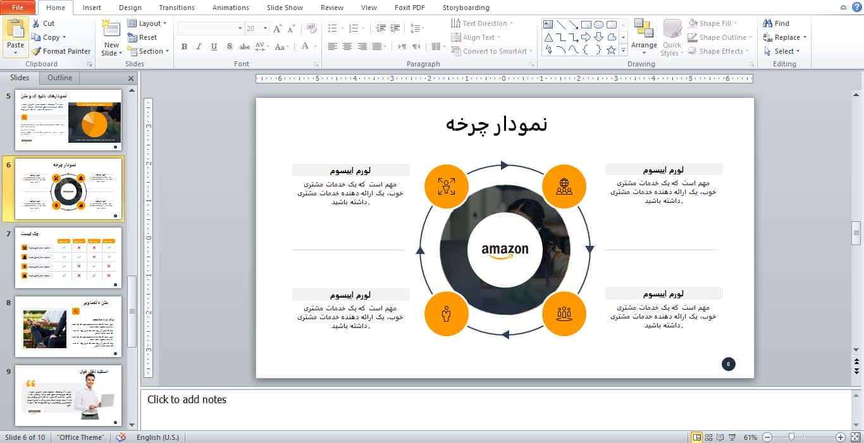Open the Quick Styles gallery

(x=671, y=38)
